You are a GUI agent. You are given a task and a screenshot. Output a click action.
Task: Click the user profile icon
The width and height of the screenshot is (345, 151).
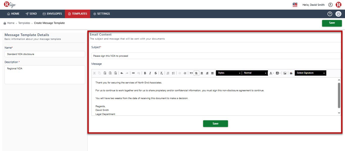point(330,5)
